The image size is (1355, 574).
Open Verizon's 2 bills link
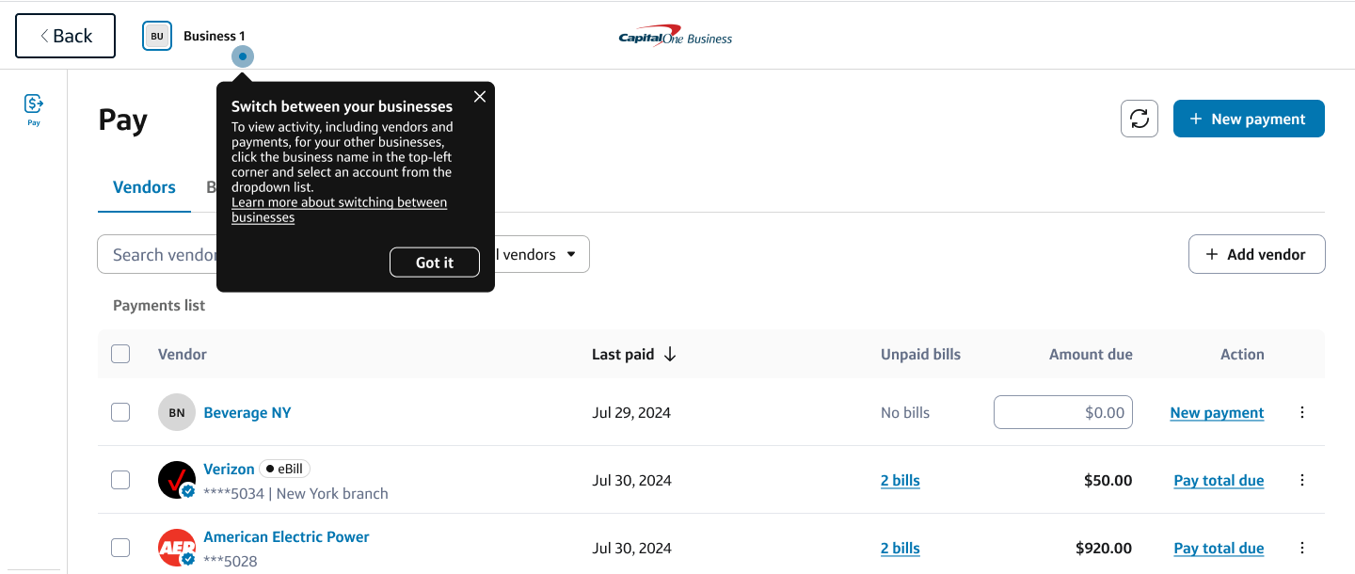900,480
